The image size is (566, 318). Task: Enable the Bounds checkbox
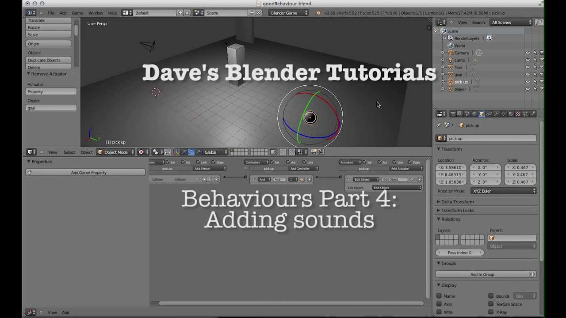click(x=491, y=296)
